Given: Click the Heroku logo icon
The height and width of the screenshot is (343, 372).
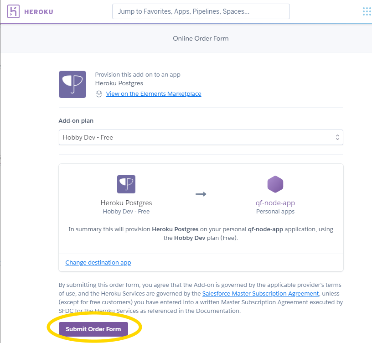Looking at the screenshot, I should click(x=14, y=11).
